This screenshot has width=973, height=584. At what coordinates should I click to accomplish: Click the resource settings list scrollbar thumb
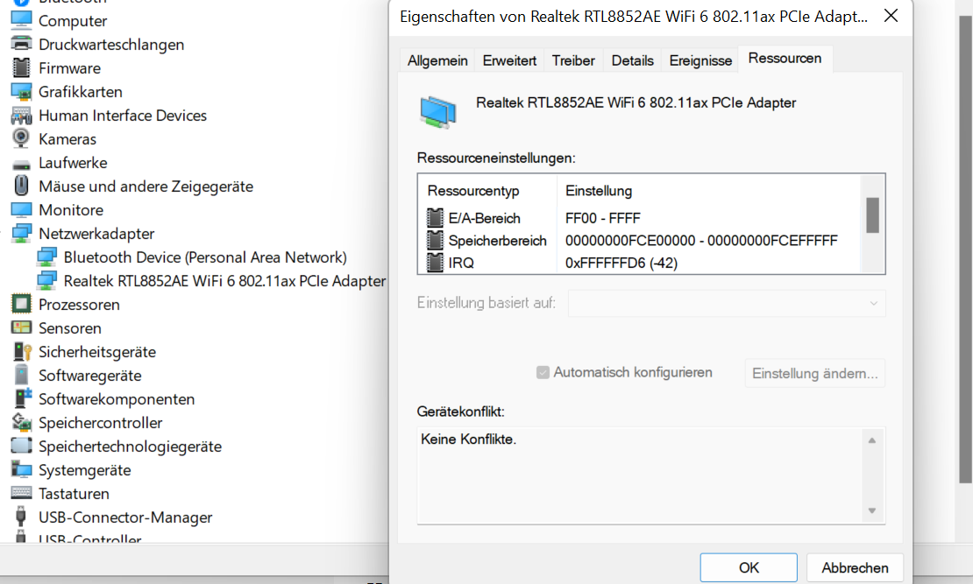(x=872, y=215)
